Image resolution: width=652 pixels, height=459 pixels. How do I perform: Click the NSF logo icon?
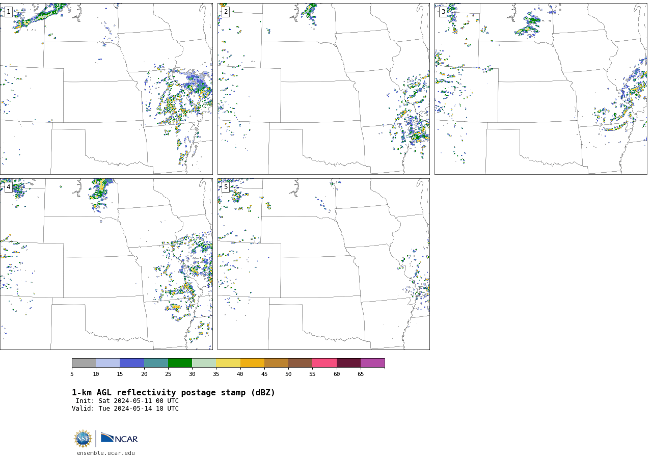83,439
